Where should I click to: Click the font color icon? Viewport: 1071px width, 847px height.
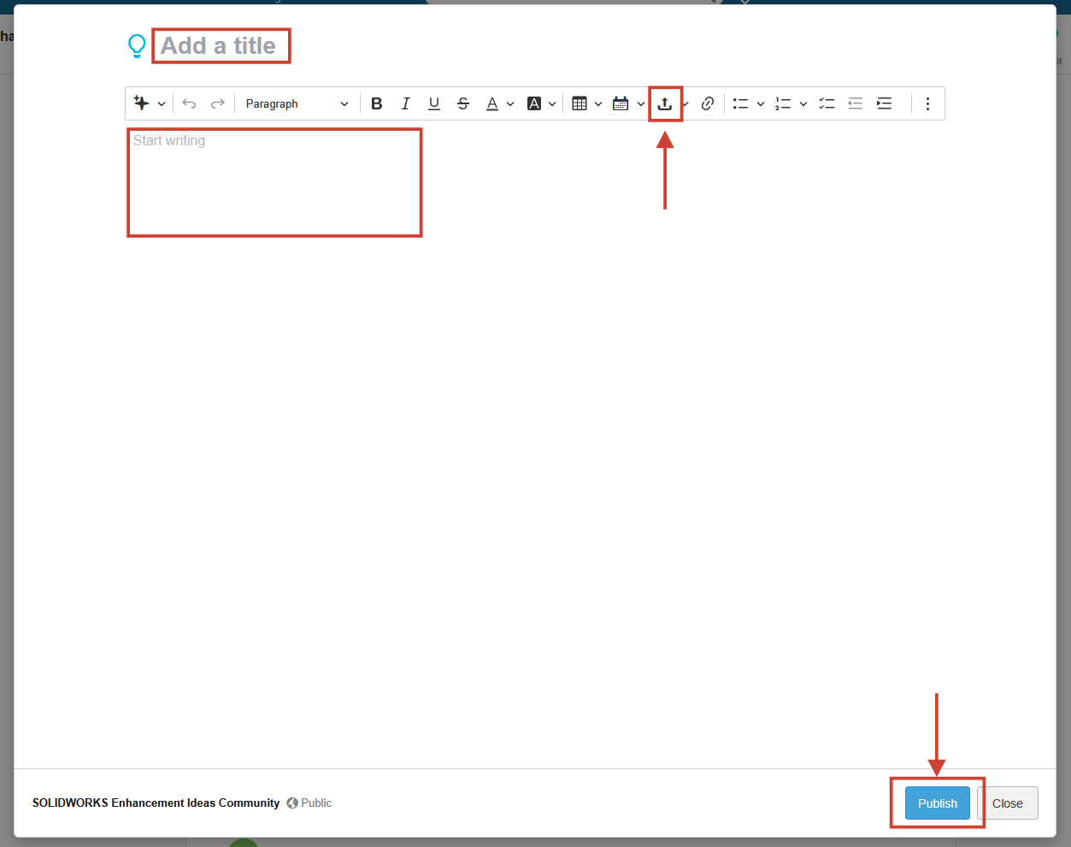pos(492,103)
